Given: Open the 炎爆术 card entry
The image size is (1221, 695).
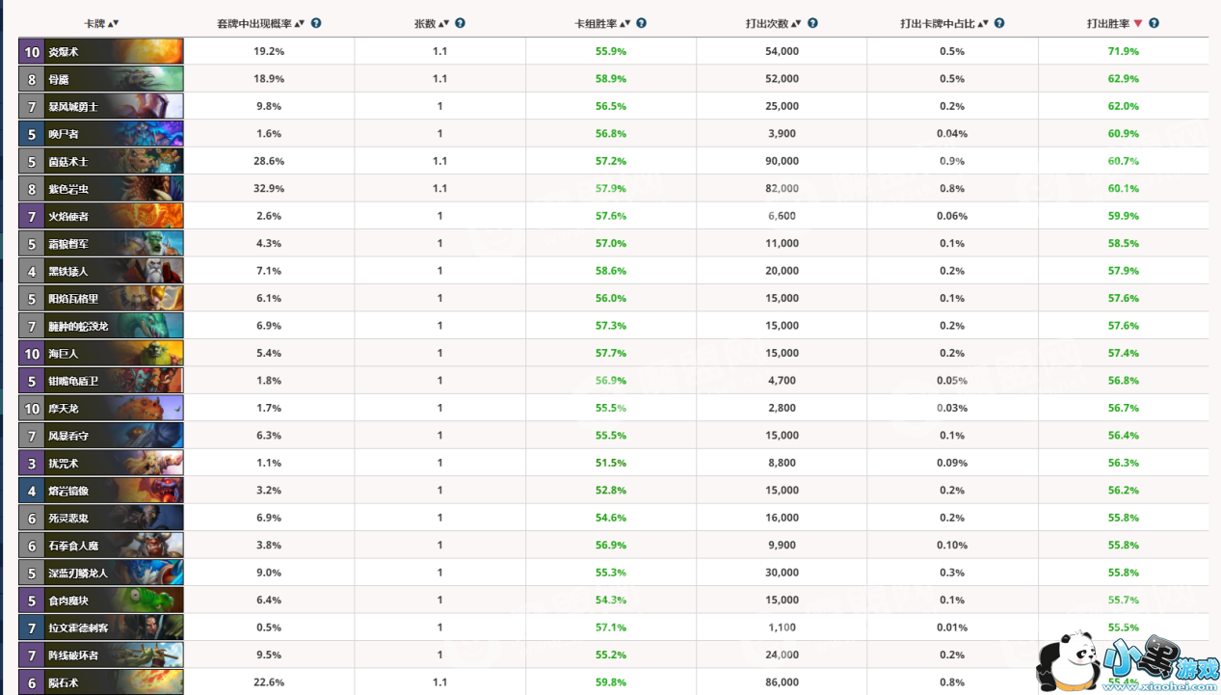Looking at the screenshot, I should coord(101,51).
